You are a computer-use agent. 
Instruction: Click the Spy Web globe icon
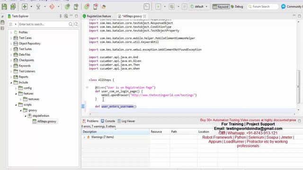click(67, 7)
